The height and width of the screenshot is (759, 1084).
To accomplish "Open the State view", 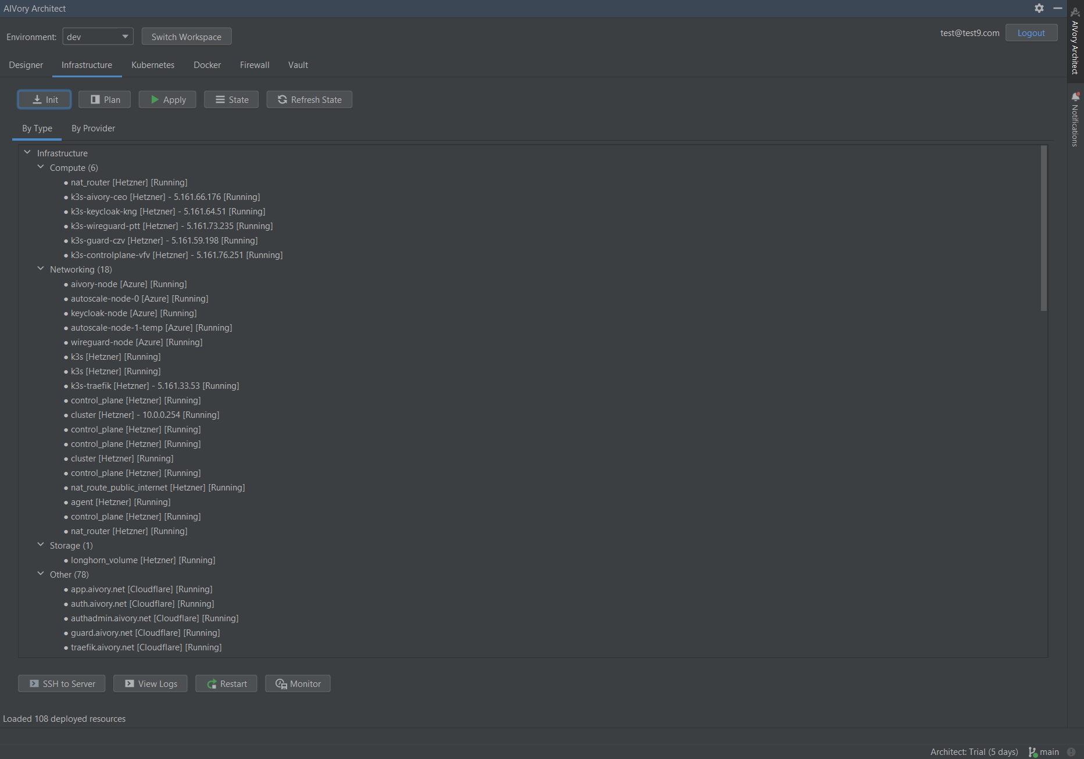I will (x=231, y=99).
